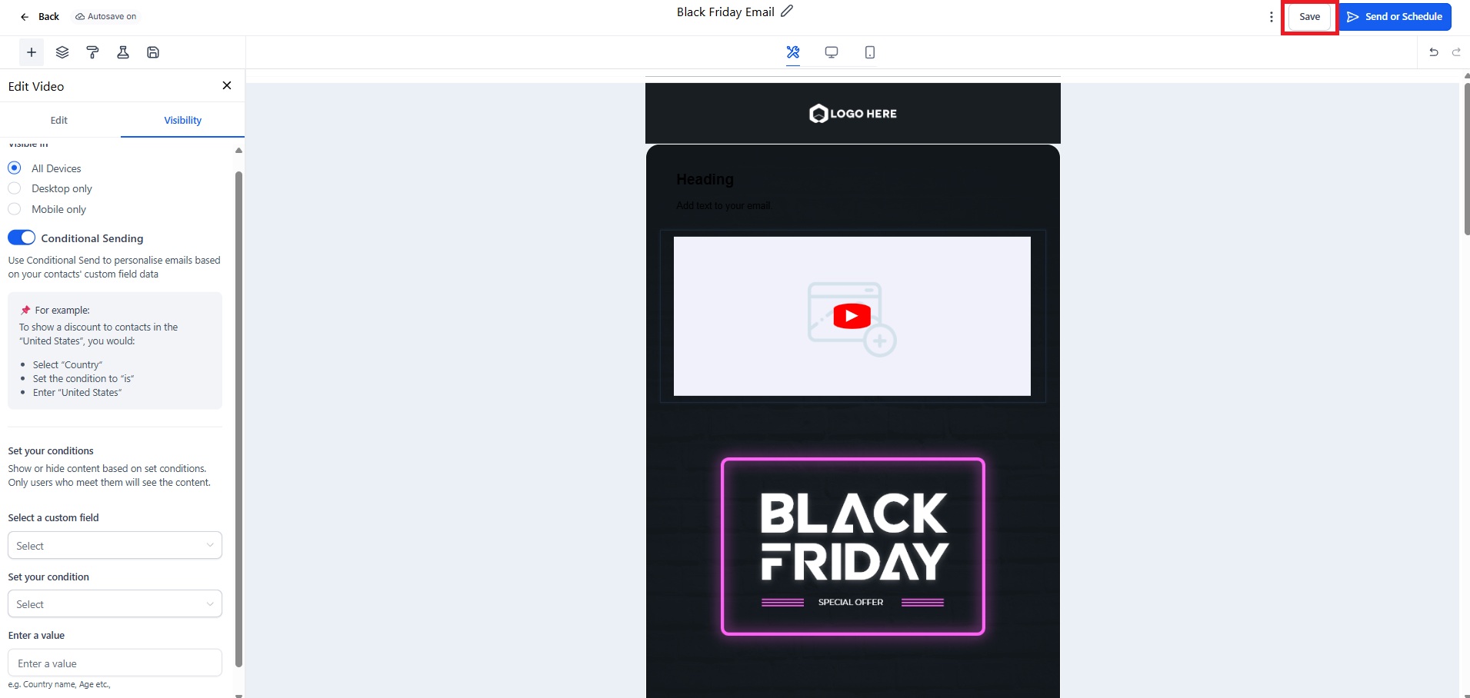This screenshot has width=1470, height=698.
Task: Choose Desktop only radio option
Action: pos(15,188)
